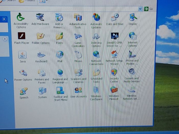Viewport: 179px width, 134px height.
Task: Open Internet Options
Action: [132, 39]
